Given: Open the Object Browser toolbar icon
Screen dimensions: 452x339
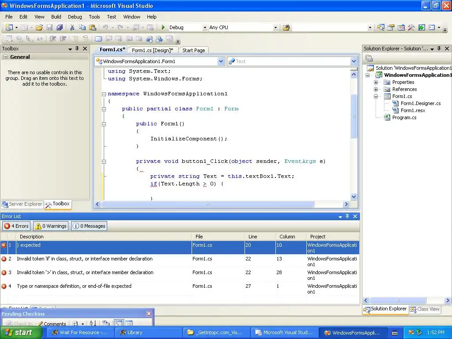Looking at the screenshot, I should (x=401, y=28).
